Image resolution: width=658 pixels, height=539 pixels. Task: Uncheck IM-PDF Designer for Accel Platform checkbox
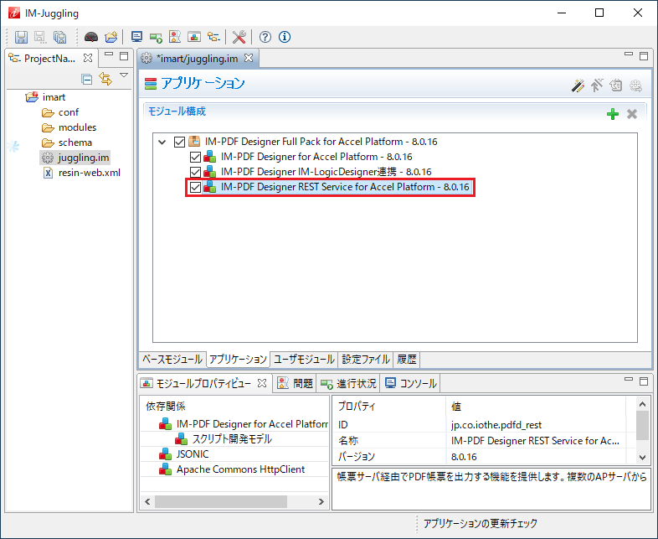click(195, 157)
